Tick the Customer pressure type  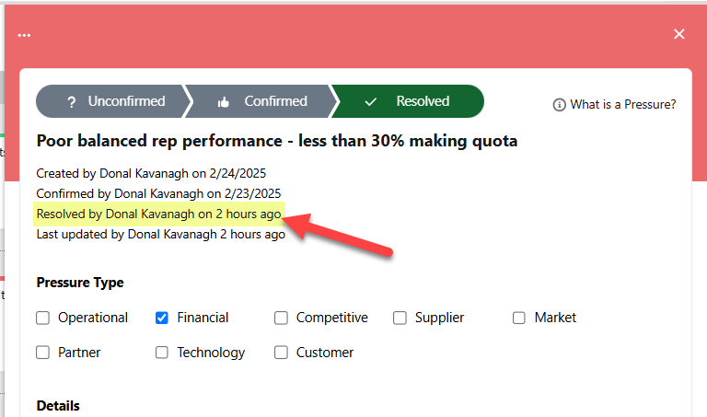pyautogui.click(x=281, y=353)
